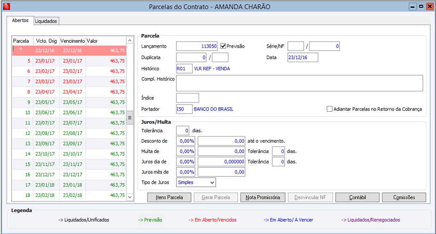
Task: Click the grayed-out Desvincular NF button
Action: pos(310,197)
